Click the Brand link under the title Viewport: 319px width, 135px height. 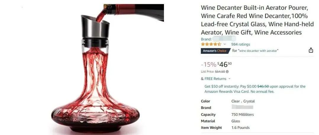pyautogui.click(x=218, y=39)
